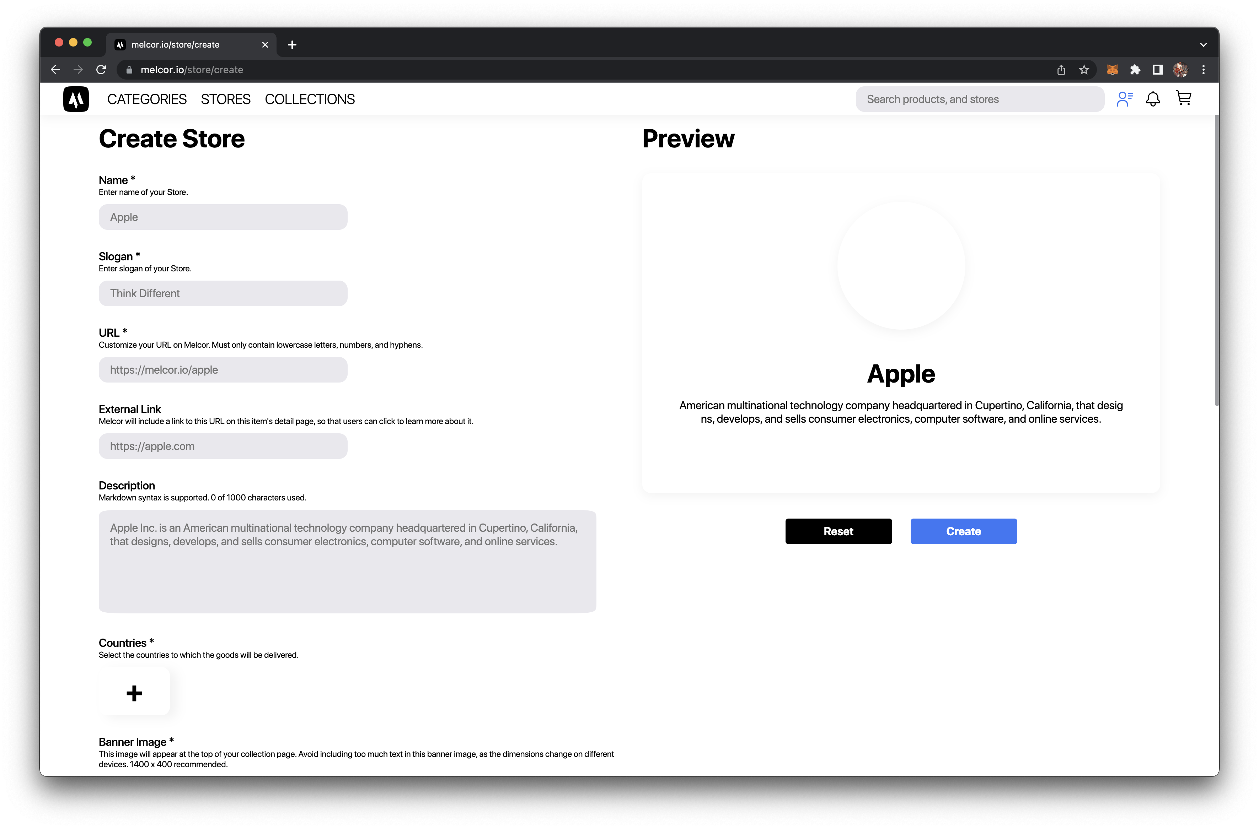Click the Search products and stores box
1259x829 pixels.
click(980, 99)
